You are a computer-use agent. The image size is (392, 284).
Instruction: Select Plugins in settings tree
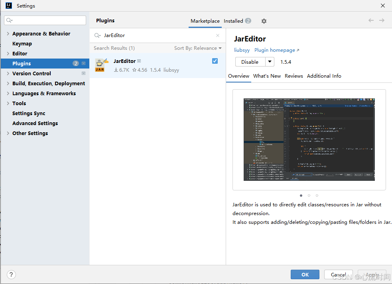point(45,63)
